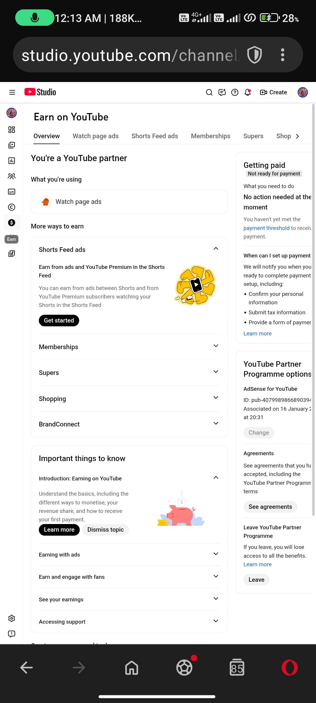Viewport: 316px width, 703px height.
Task: Open Subtitles icon in sidebar
Action: (x=12, y=192)
